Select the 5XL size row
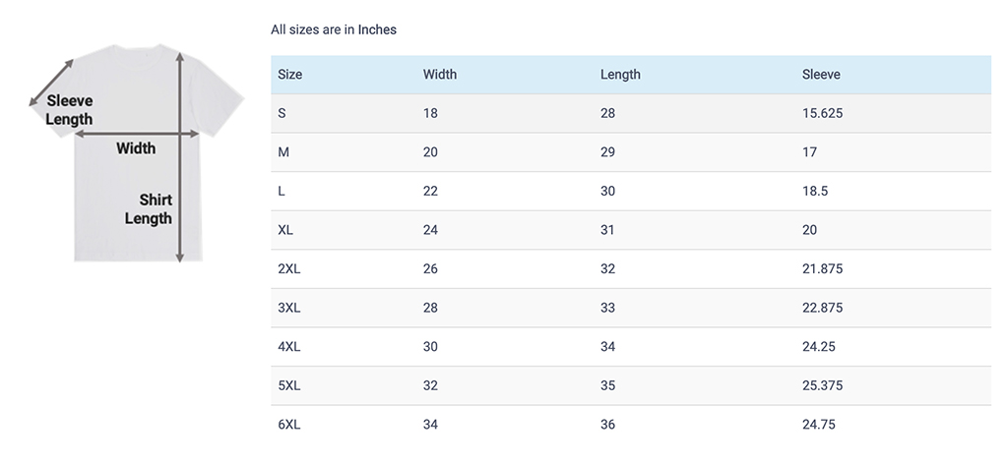This screenshot has width=1008, height=462. [x=289, y=385]
